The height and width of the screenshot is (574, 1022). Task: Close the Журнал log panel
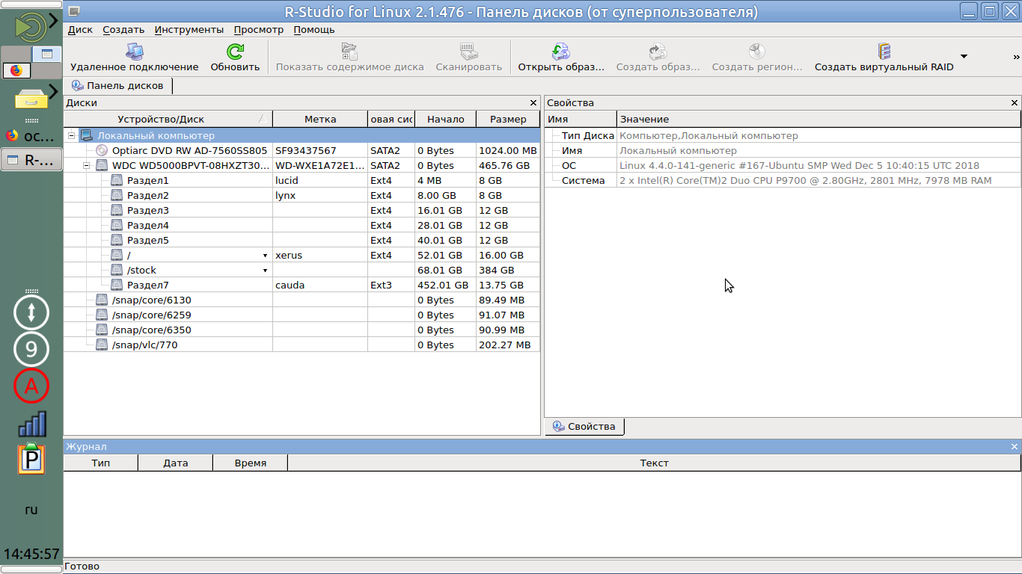1015,446
